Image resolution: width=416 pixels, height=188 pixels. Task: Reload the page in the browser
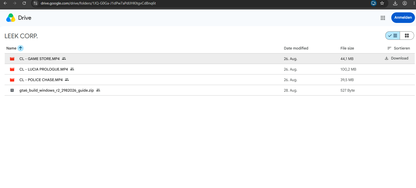24,3
